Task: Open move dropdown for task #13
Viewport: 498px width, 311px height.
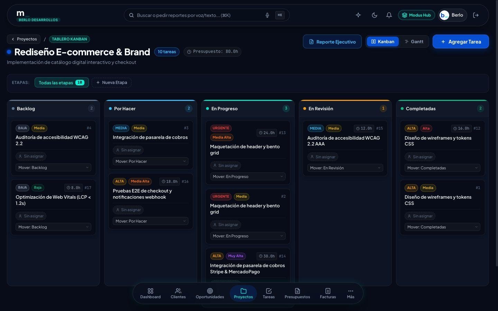Action: 248,177
